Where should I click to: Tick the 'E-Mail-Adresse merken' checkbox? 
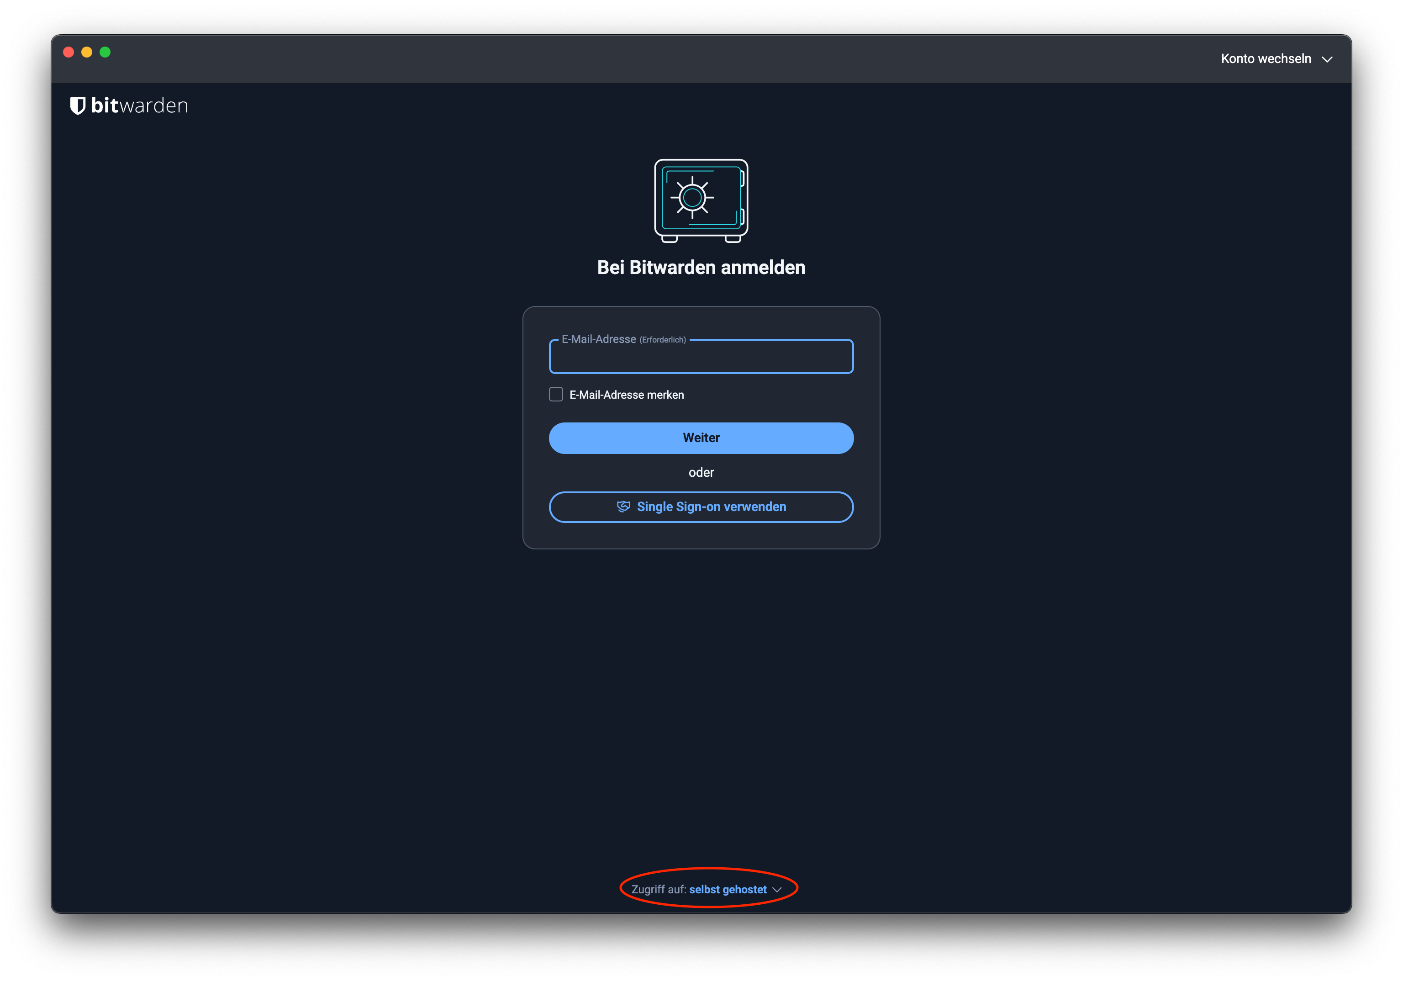[x=555, y=394]
